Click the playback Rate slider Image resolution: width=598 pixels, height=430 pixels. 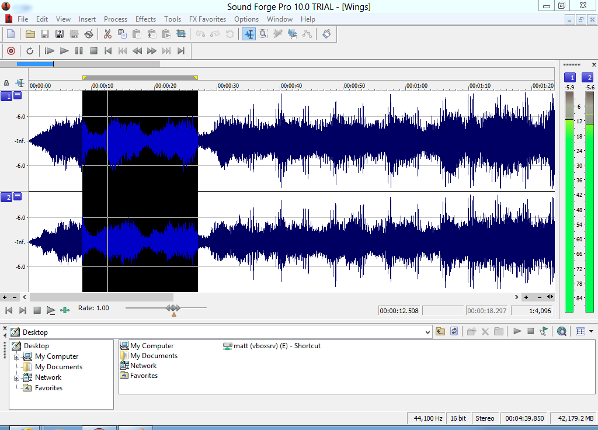point(173,308)
